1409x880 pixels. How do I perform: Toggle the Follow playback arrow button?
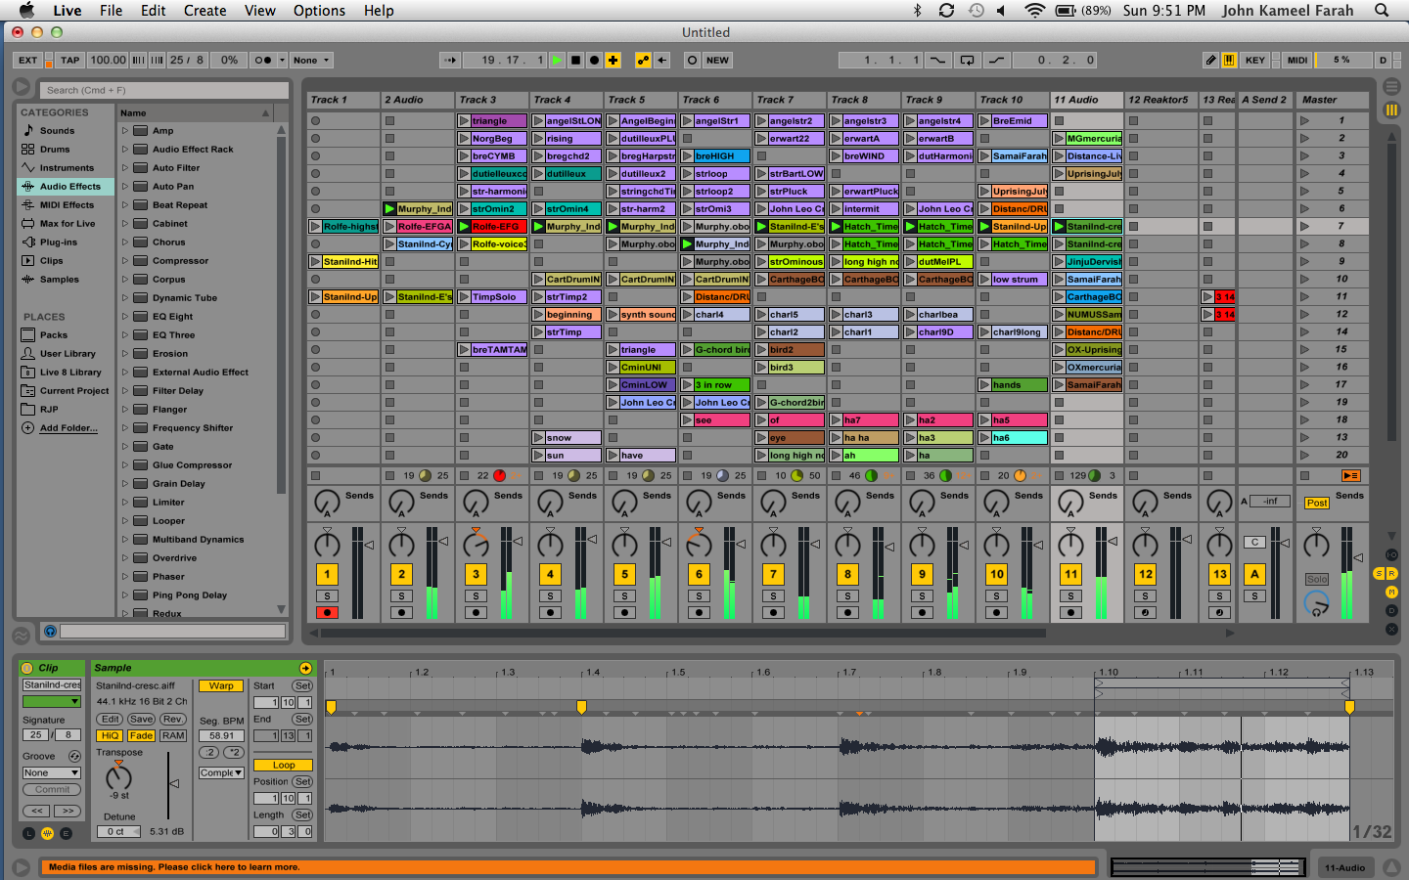point(450,60)
